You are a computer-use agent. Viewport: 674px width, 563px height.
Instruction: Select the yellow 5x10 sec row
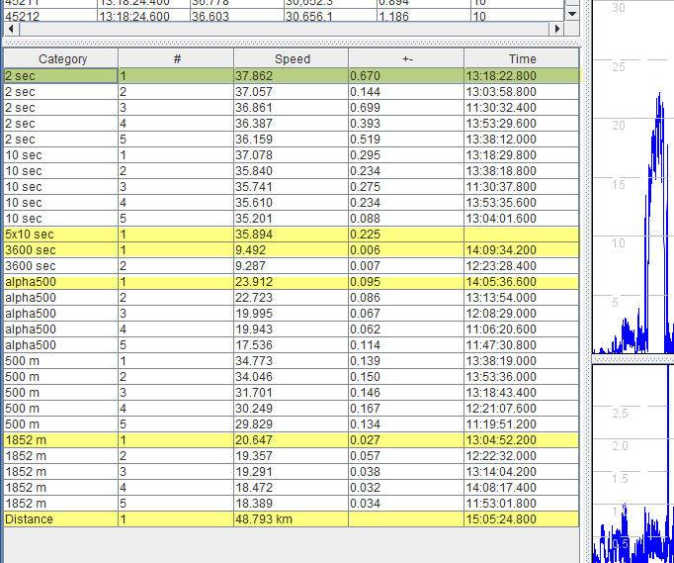point(292,235)
